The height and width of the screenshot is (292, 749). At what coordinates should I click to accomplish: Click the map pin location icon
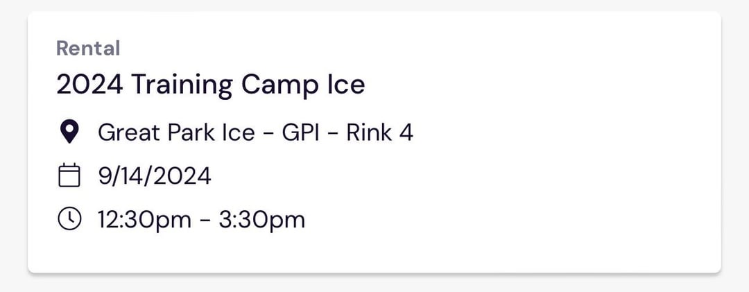click(x=69, y=132)
